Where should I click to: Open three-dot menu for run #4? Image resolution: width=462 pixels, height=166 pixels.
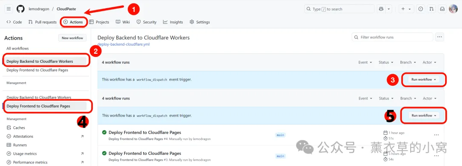(x=436, y=135)
